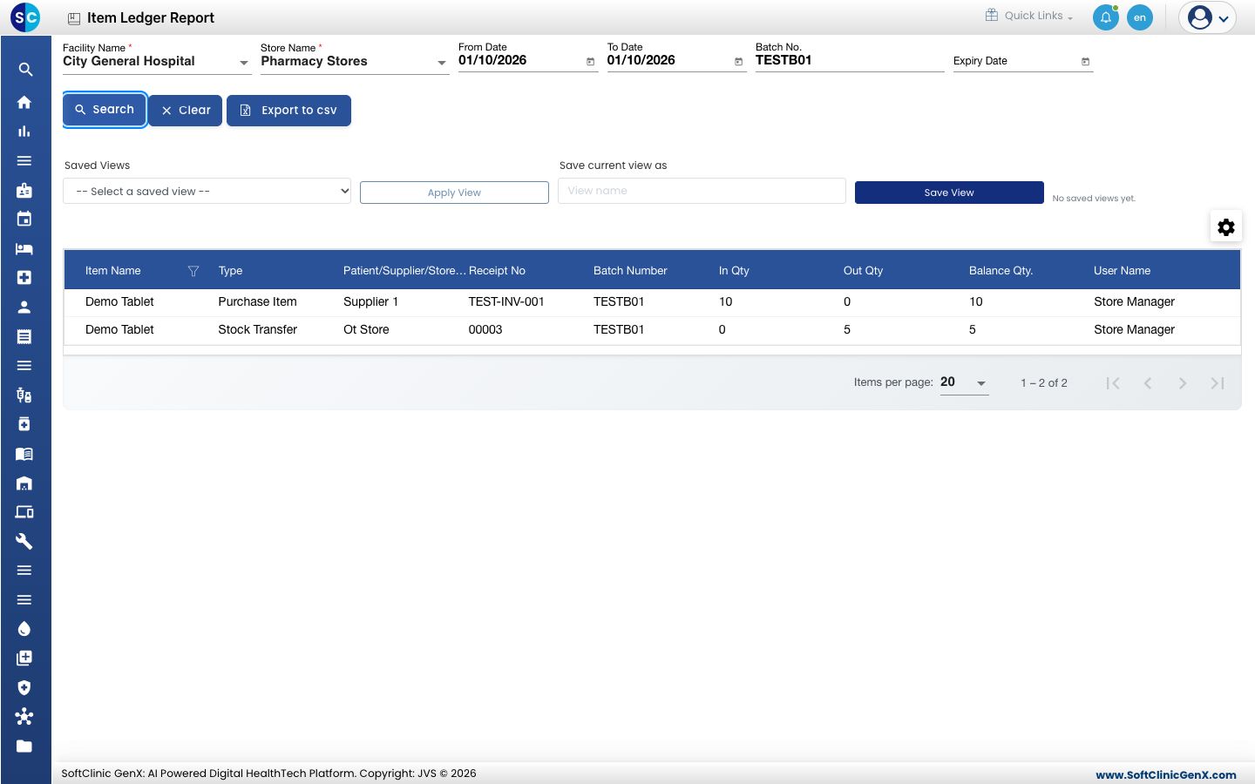Open the hub network sidebar icon

[24, 716]
